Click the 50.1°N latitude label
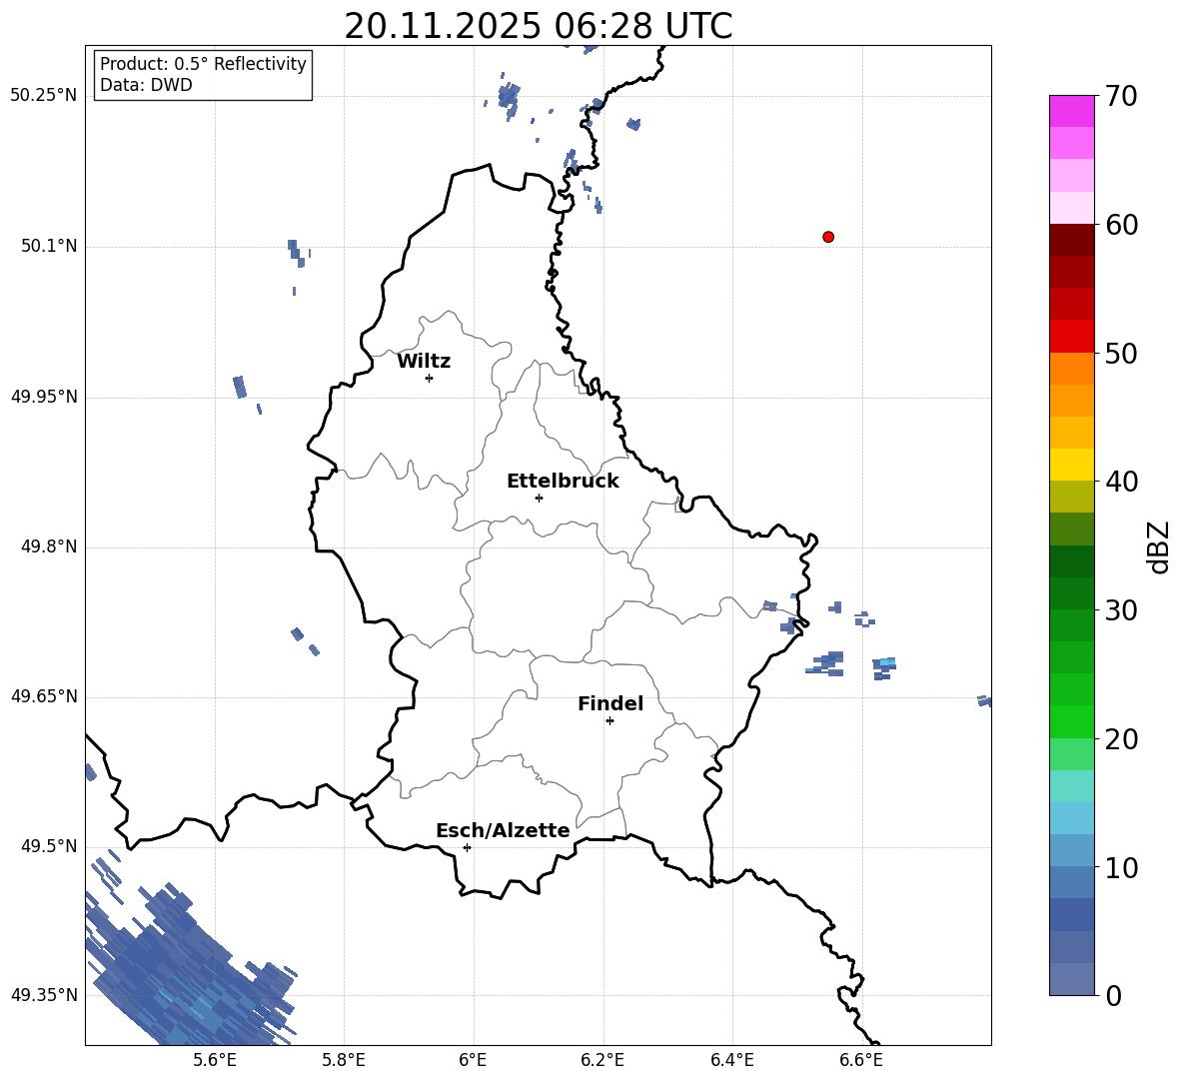 (48, 247)
